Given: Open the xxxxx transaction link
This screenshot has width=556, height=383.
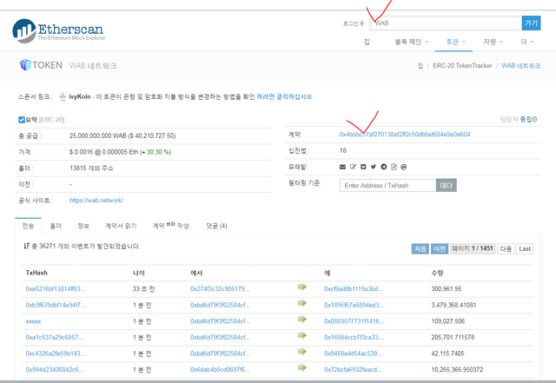Looking at the screenshot, I should 33,321.
